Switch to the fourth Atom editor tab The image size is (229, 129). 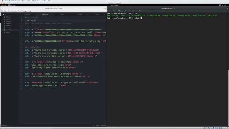(x=80, y=14)
